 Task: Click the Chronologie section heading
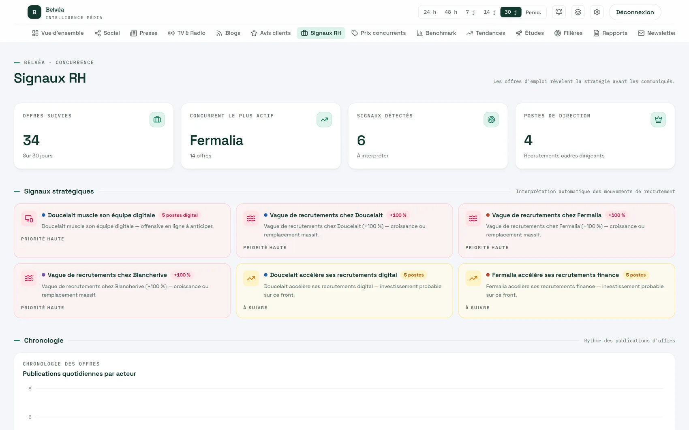tap(44, 341)
